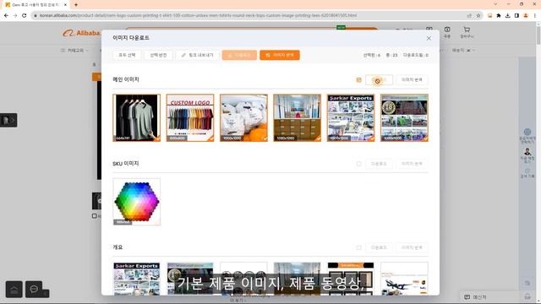Select the rainbow hexagon SKU thumbnail
This screenshot has height=304, width=541.
tap(137, 202)
